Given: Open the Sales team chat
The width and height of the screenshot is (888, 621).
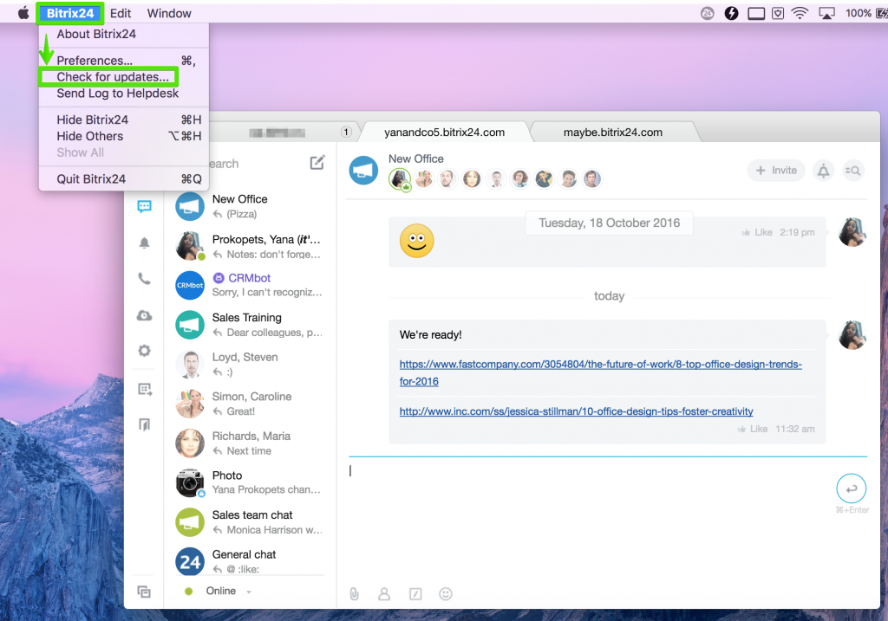Looking at the screenshot, I should click(250, 522).
